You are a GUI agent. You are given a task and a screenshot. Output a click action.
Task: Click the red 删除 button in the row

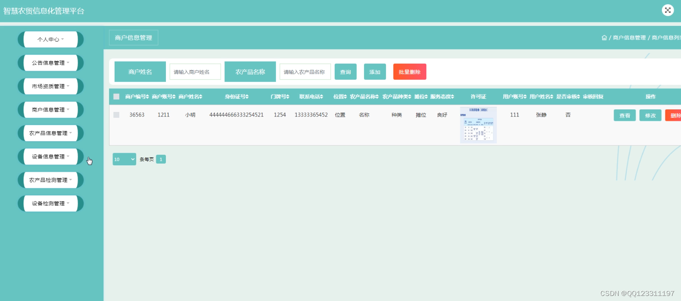(x=674, y=115)
